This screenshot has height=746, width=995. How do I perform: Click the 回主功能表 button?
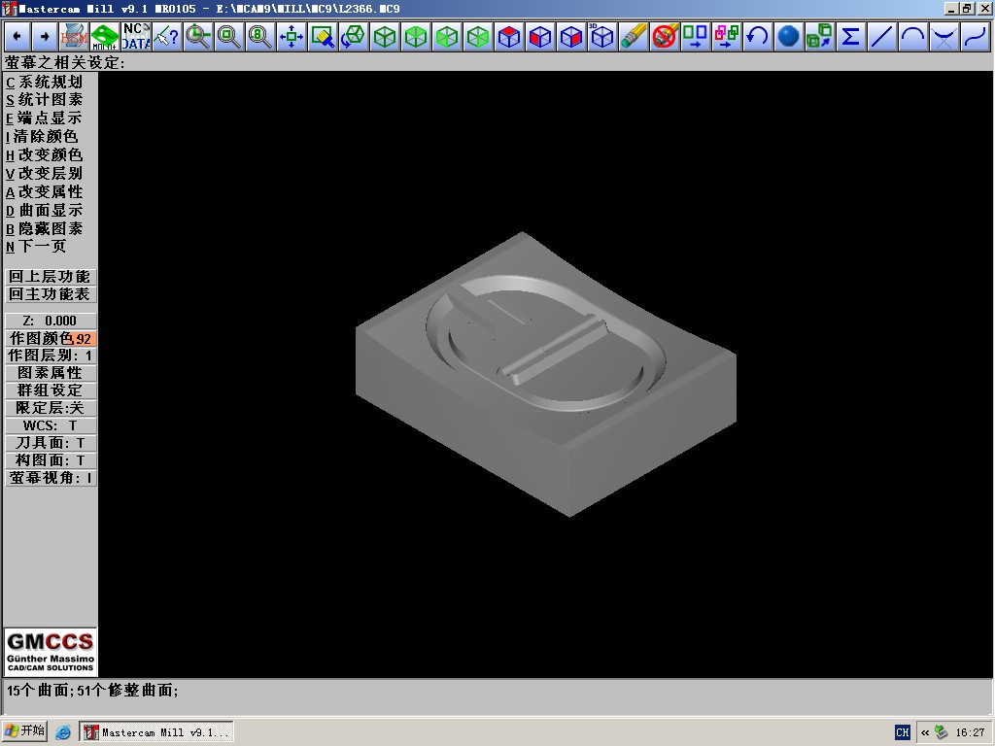[51, 294]
